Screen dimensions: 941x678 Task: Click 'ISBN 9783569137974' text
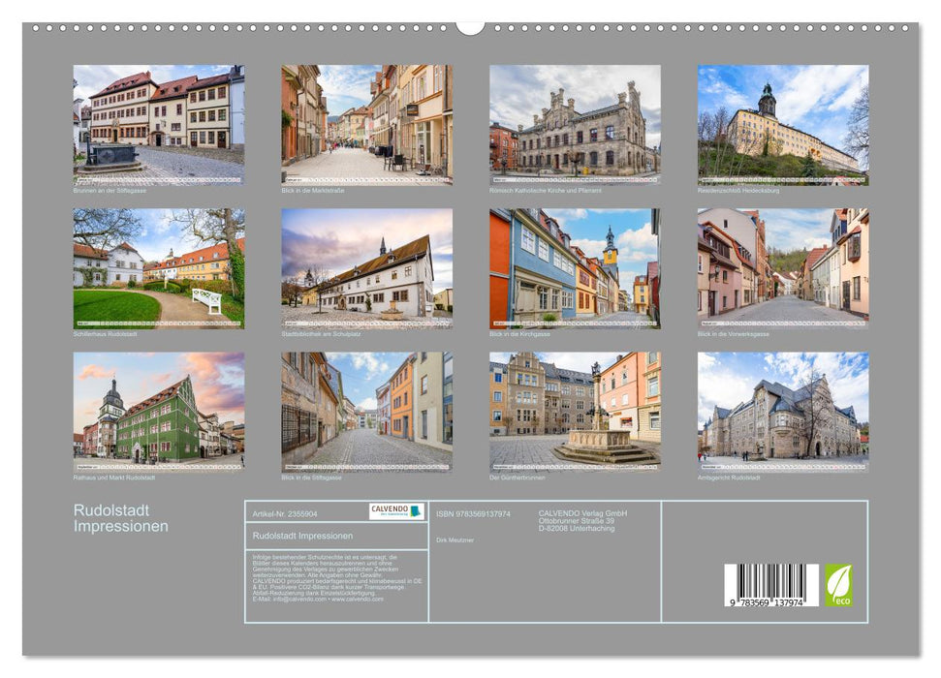click(x=474, y=514)
